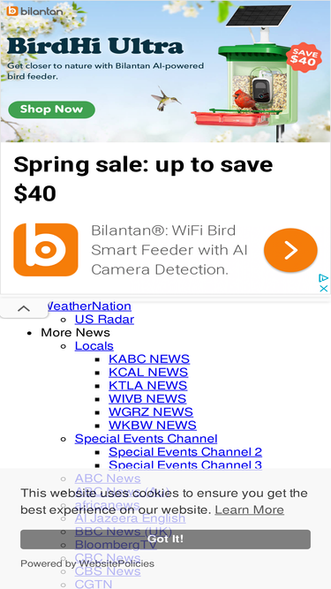Dismiss cookie notice with Got It!
Screen dimensions: 331x589
tap(166, 539)
